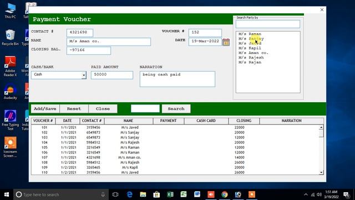Open Recycle Bin on the desktop

pyautogui.click(x=10, y=37)
